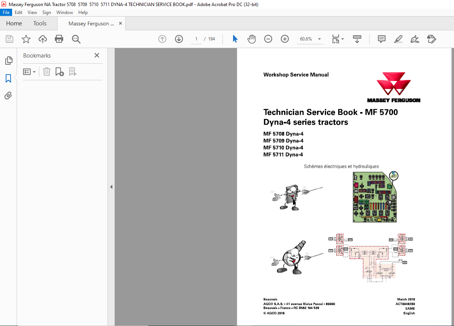Viewport: 454px width, 326px height.
Task: Add a sticky note comment
Action: 382,39
